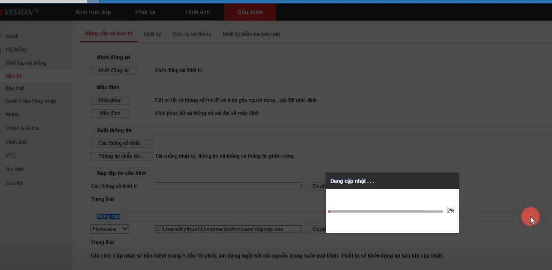This screenshot has height=270, width=552.
Task: Click the firmware file path field with digicap.dav
Action: click(x=228, y=229)
